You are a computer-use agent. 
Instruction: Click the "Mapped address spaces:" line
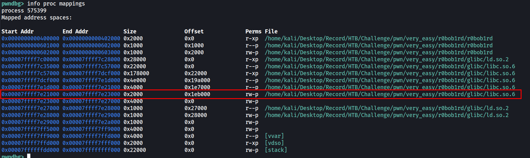36,18
